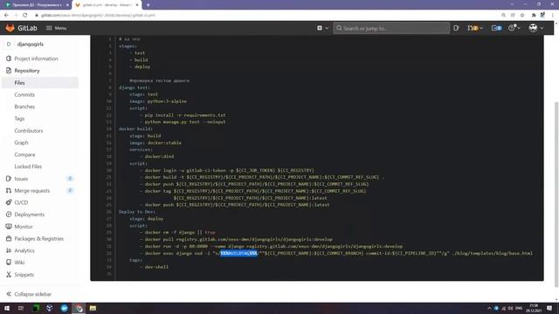Click the Analytics chart icon
559x314 pixels.
(x=9, y=250)
